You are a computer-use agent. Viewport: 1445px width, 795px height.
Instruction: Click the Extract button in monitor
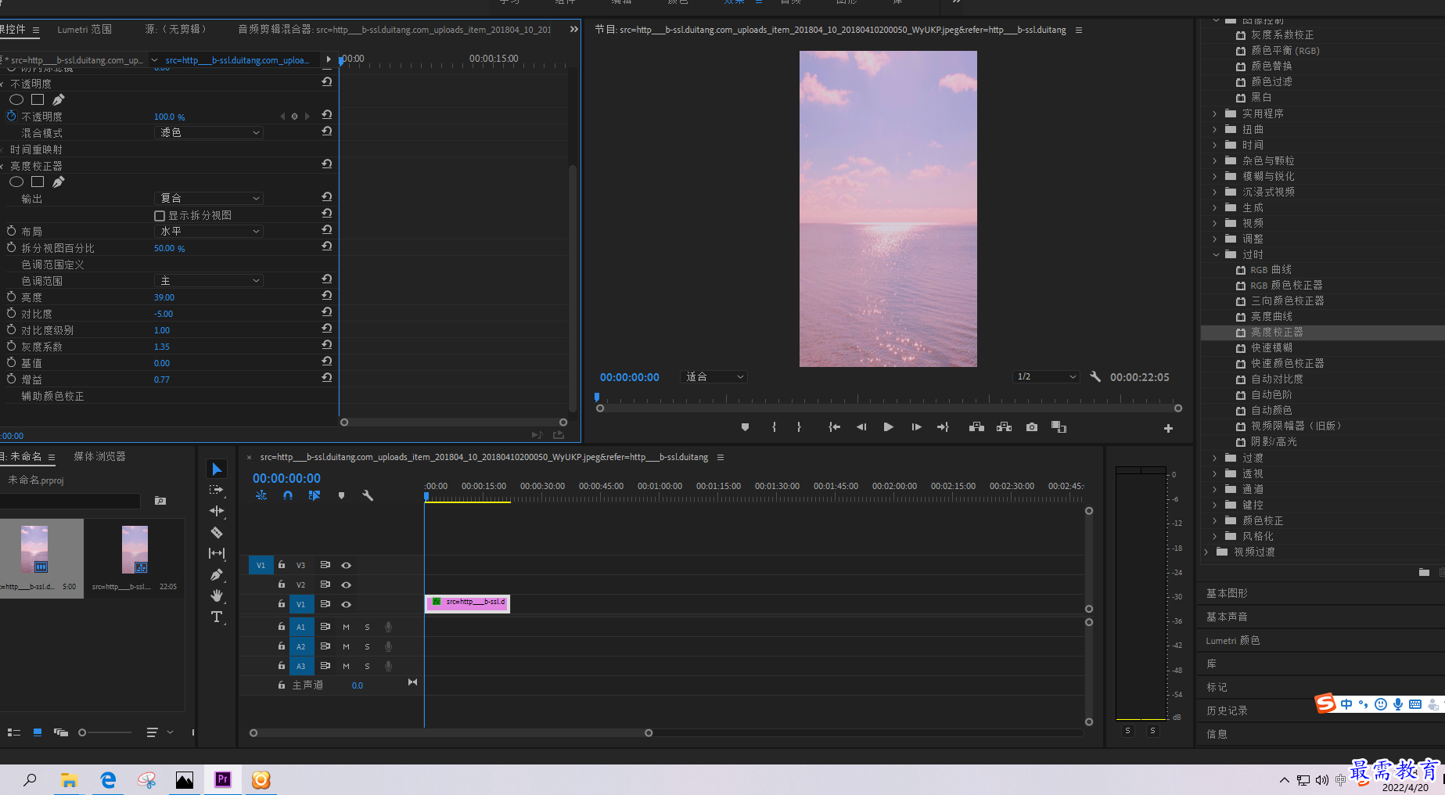click(1004, 427)
